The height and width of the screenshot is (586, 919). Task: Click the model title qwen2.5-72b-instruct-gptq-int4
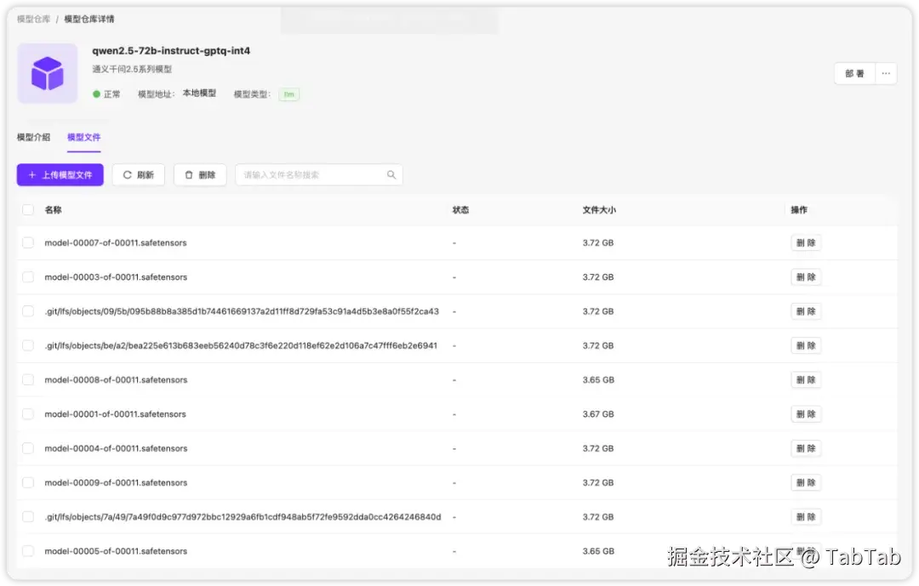click(171, 50)
